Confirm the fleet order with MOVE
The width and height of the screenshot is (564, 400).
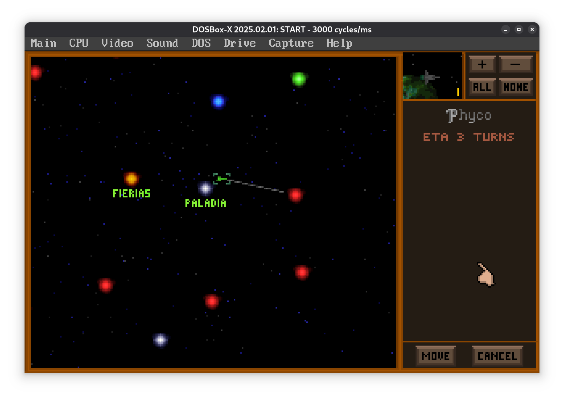tap(436, 356)
